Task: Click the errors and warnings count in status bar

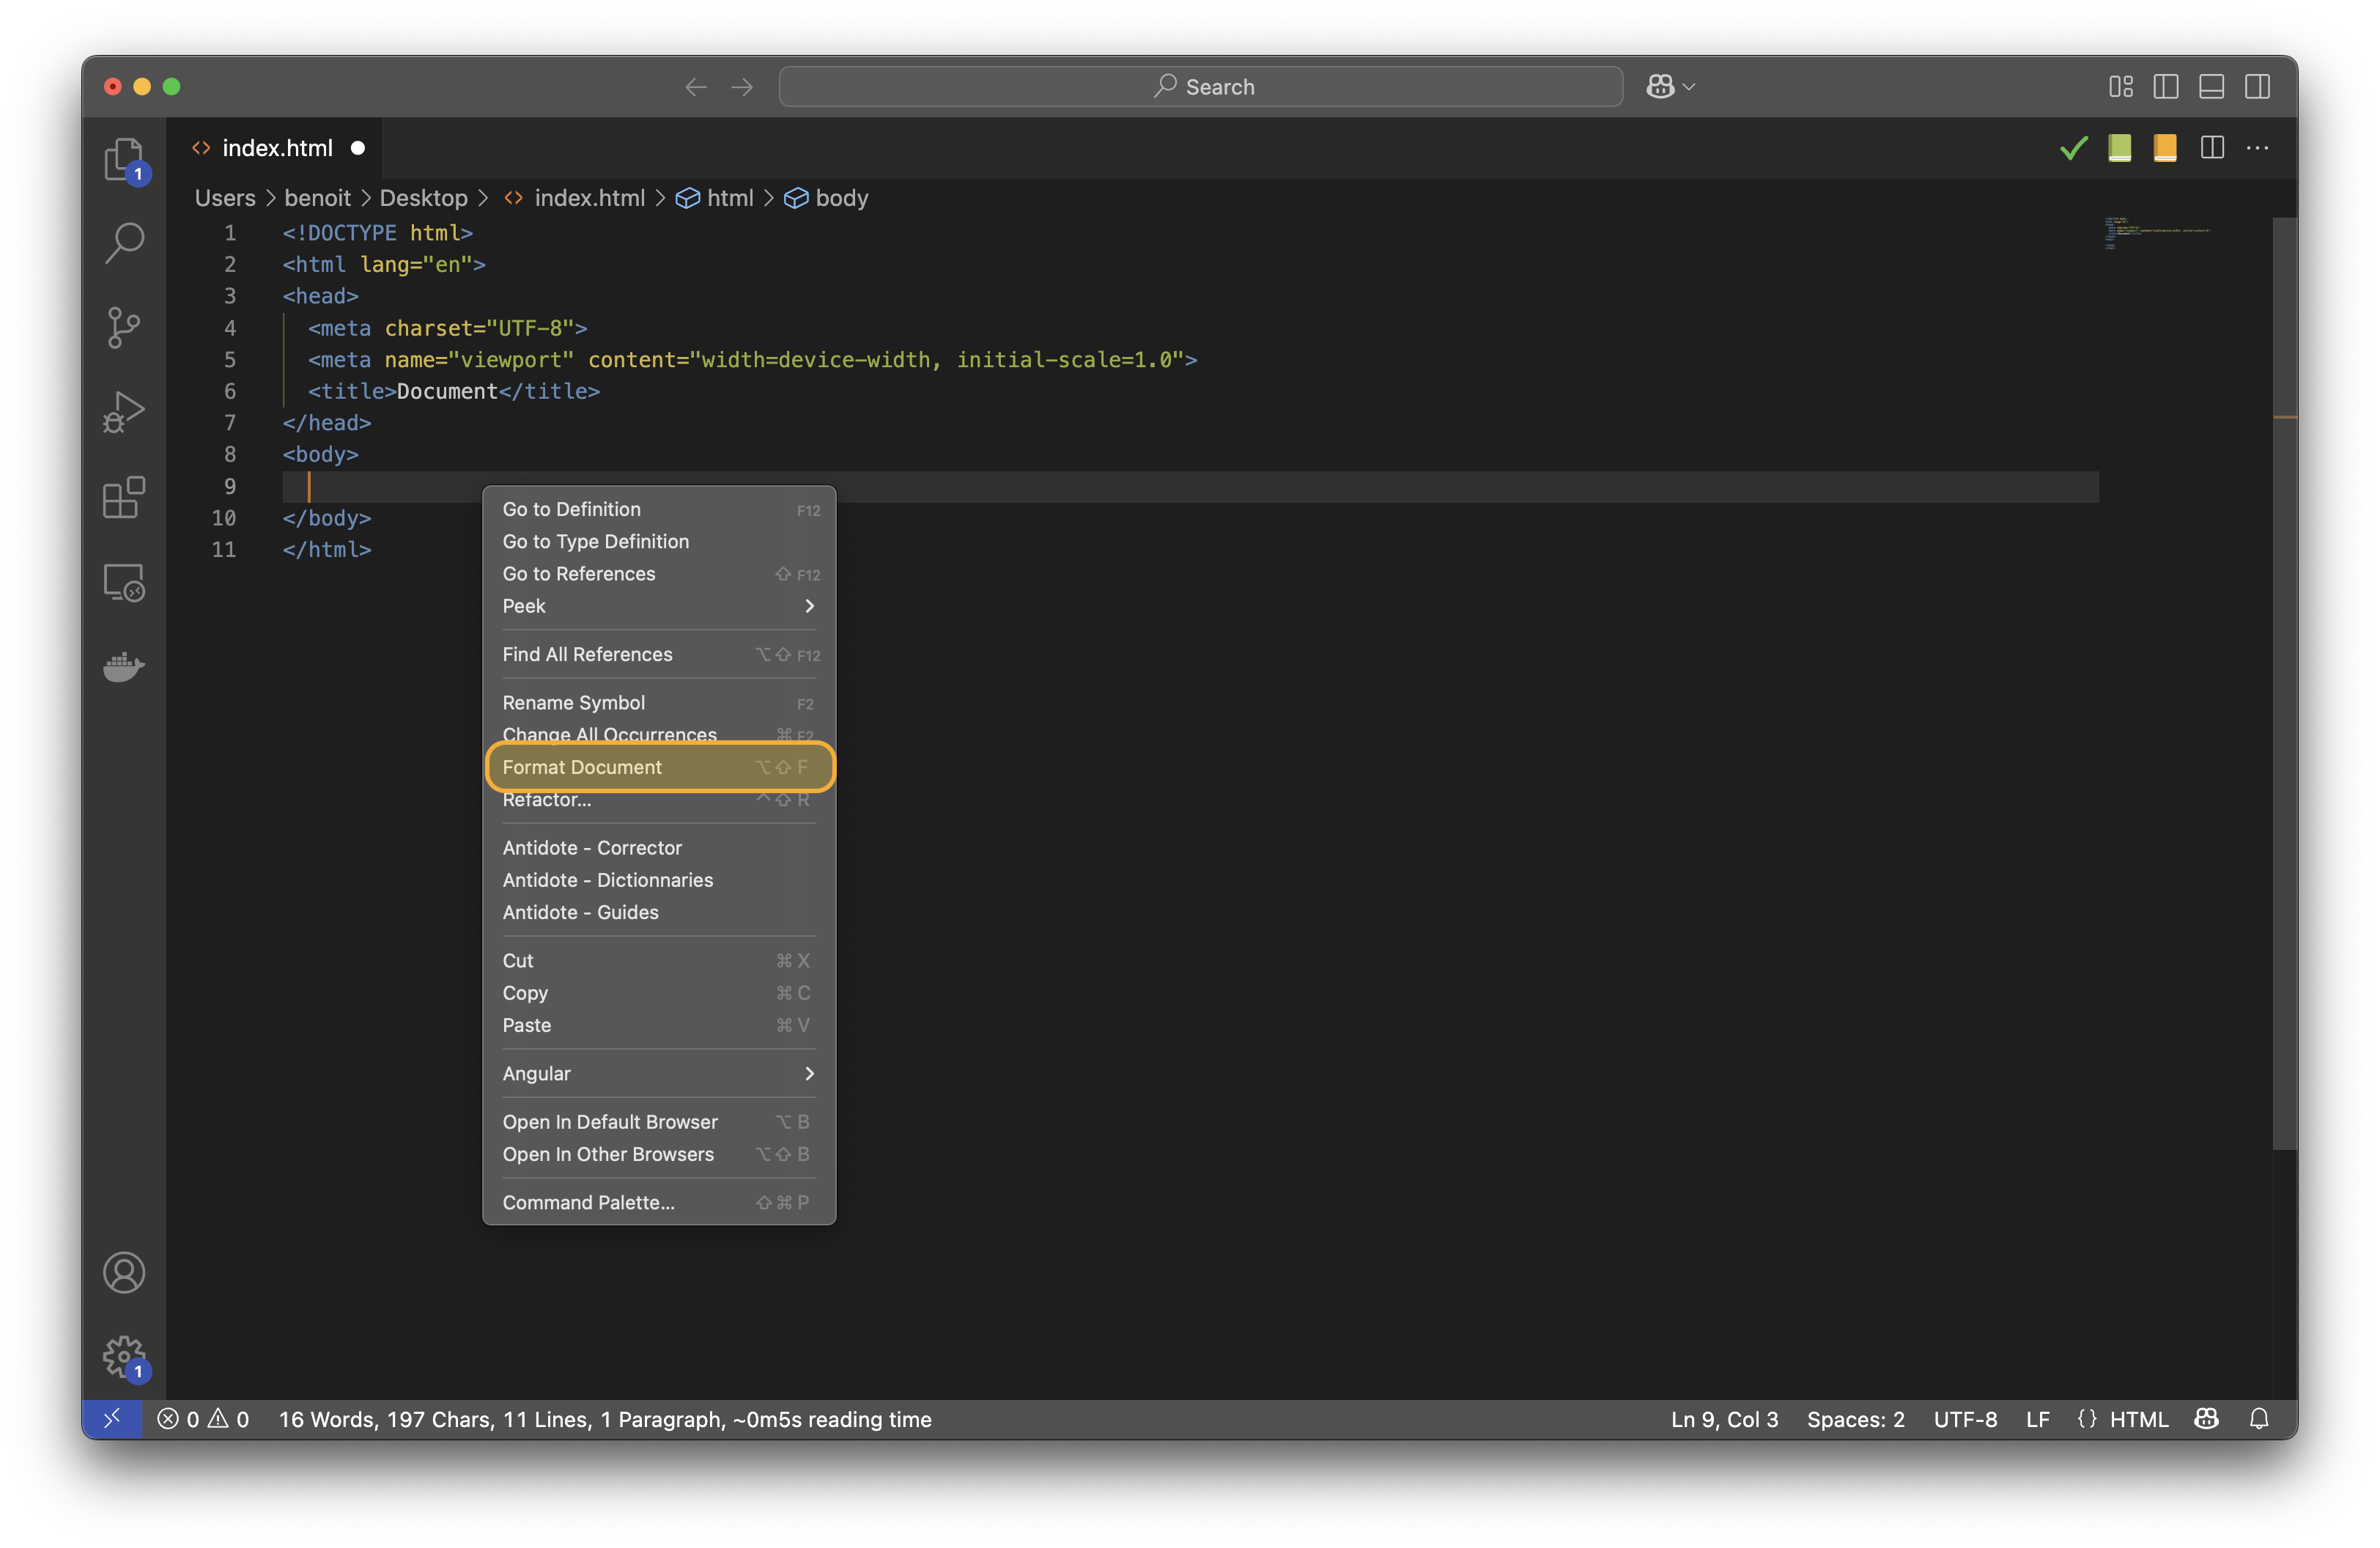Action: point(203,1419)
